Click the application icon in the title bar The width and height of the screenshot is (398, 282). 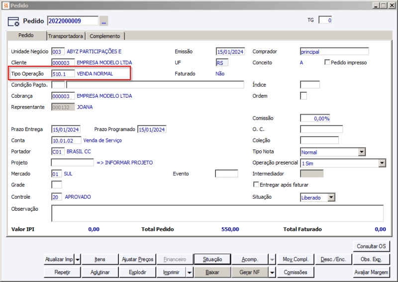[x=6, y=5]
